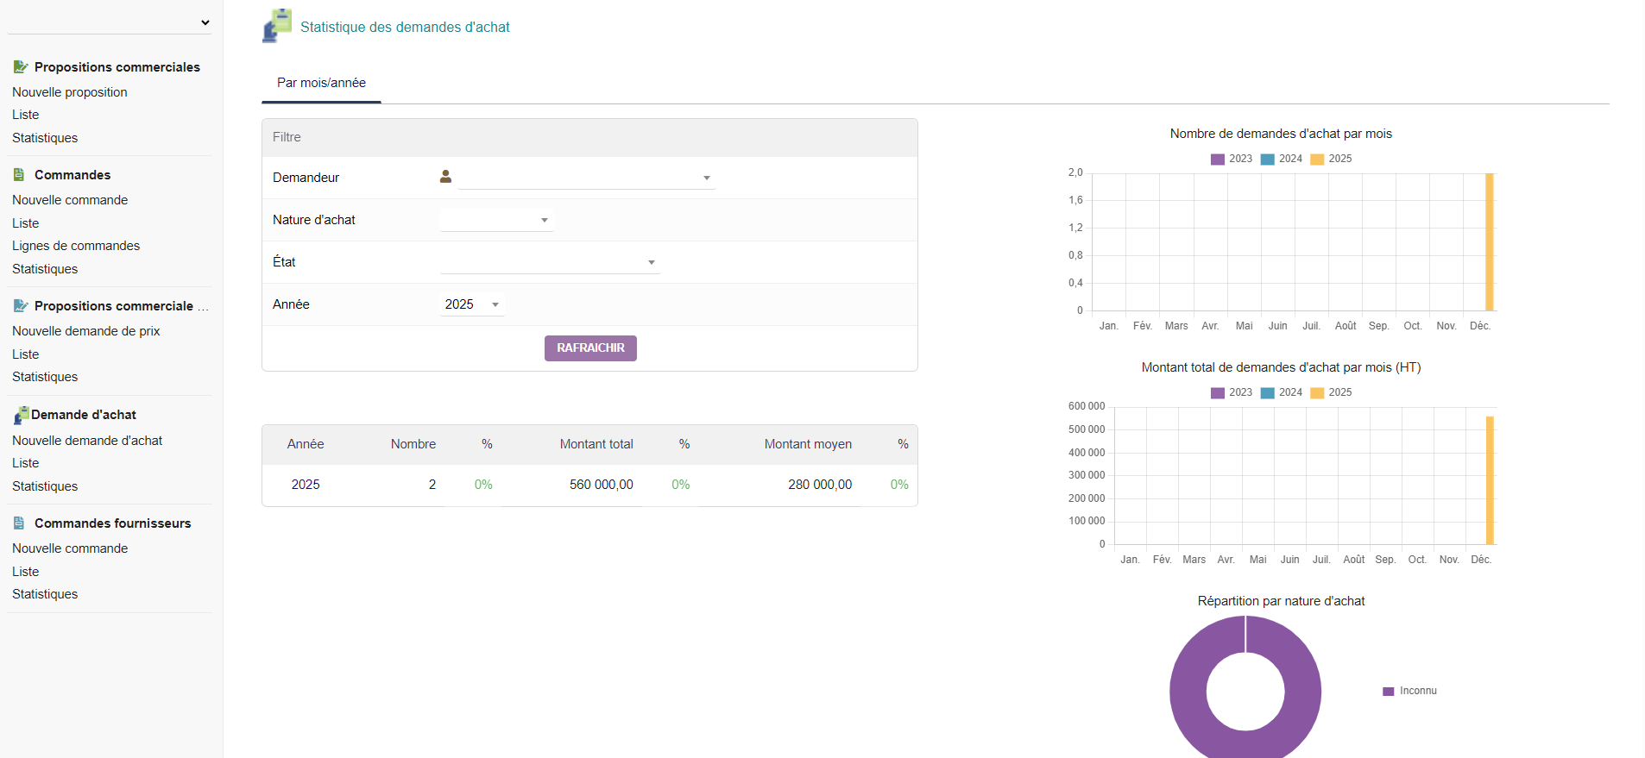Open Liste under supplier price proposals
1645x758 pixels.
click(26, 354)
